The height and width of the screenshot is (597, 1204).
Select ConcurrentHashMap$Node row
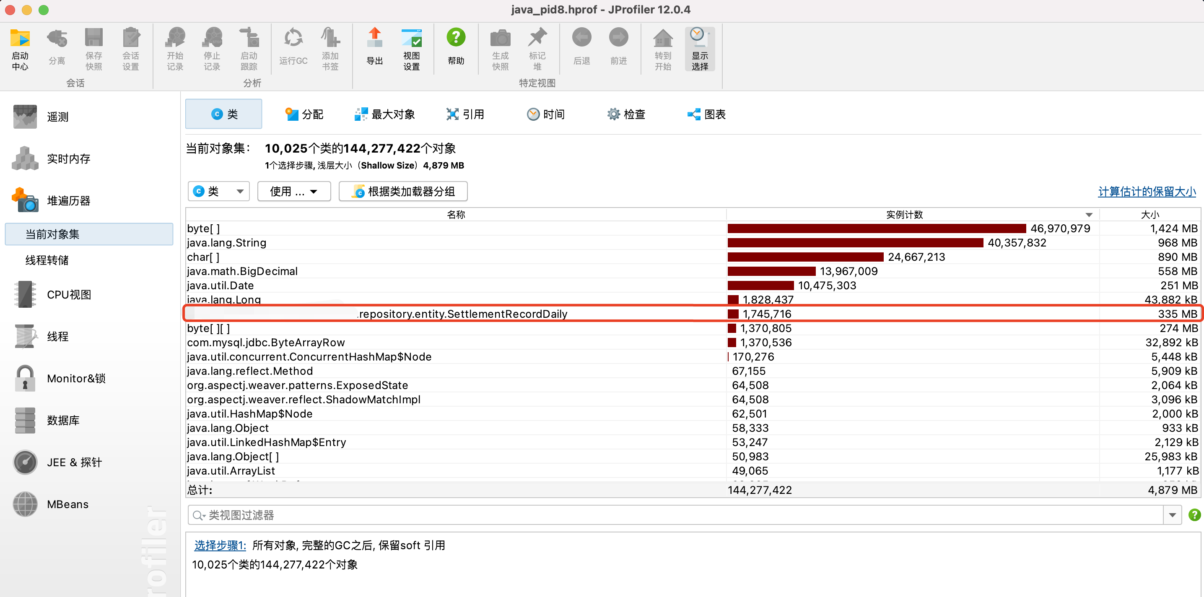click(693, 357)
